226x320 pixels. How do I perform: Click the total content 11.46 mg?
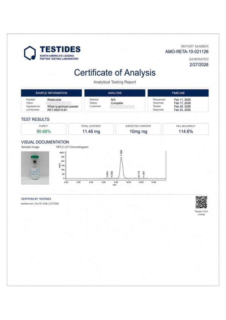[x=91, y=131]
